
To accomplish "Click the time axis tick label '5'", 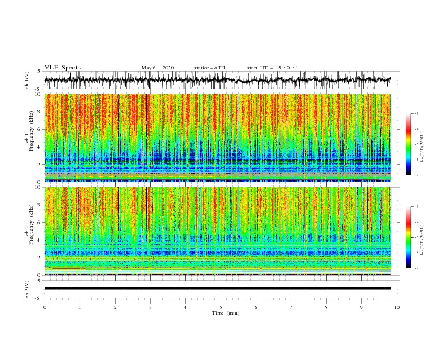I will coord(221,307).
